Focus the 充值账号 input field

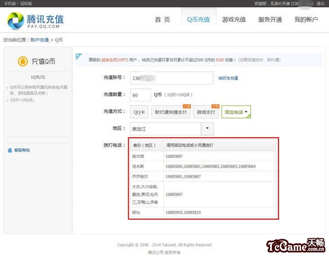[x=172, y=78]
